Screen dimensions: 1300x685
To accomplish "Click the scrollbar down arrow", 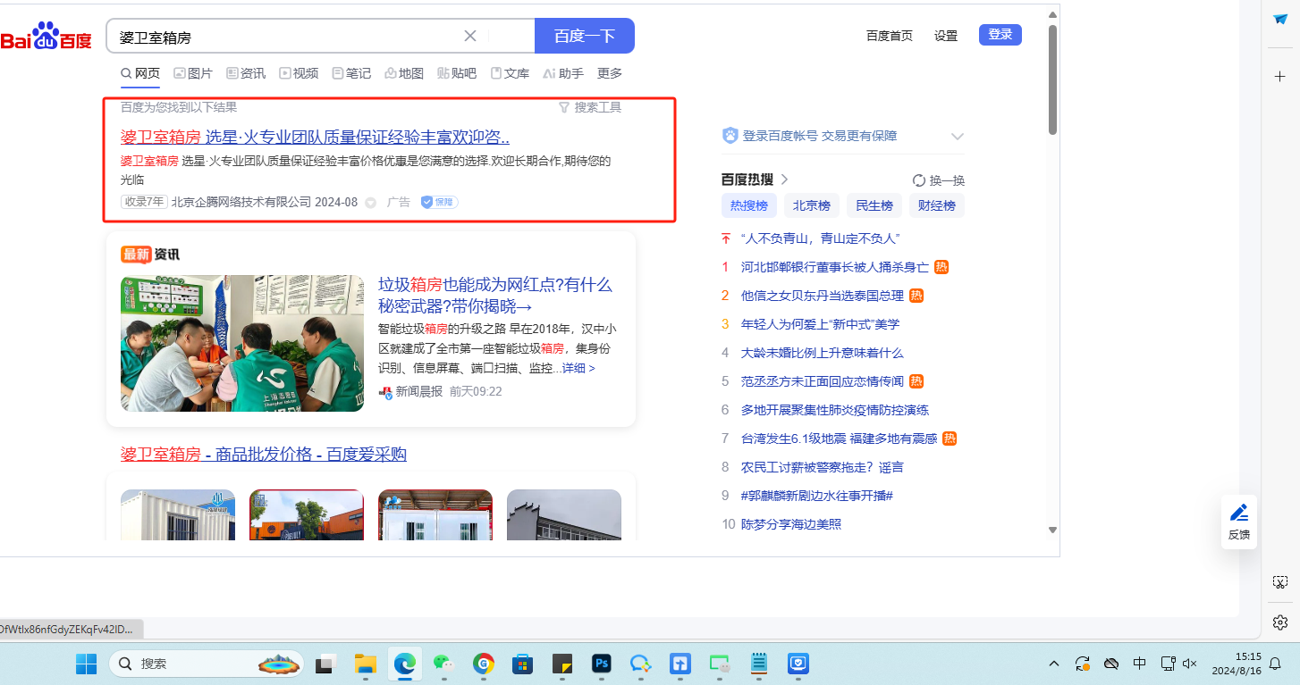I will point(1052,530).
